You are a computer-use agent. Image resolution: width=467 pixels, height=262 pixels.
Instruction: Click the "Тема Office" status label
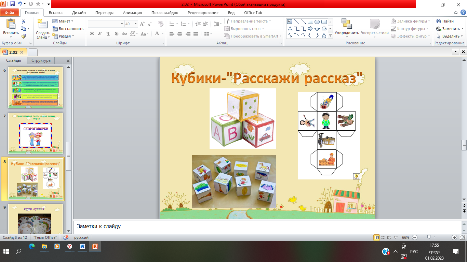(45, 237)
